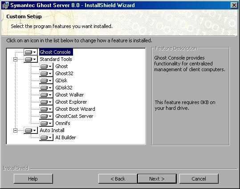Open feature icon dropdown beside Ghost Walker
240x189 pixels.
(x=46, y=95)
